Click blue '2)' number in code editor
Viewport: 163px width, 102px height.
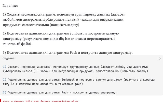pos(5,80)
